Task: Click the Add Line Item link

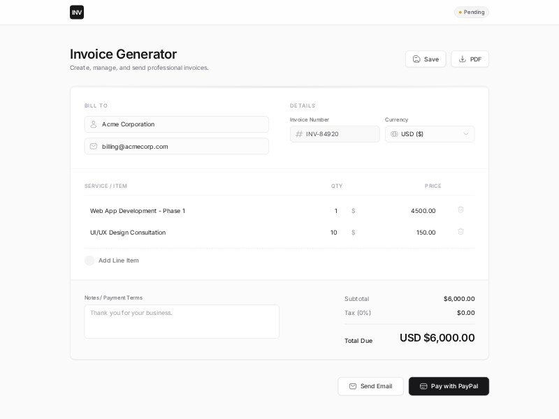Action: pos(118,260)
